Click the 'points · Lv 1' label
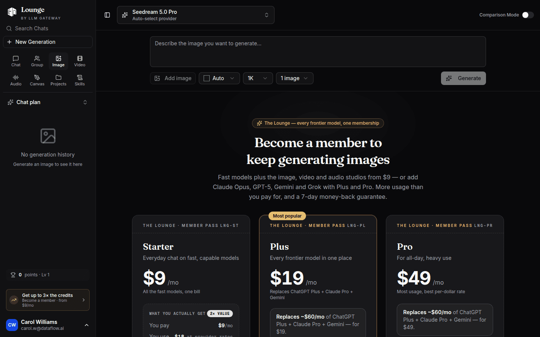Screen dimensions: 540x337 click(37, 275)
